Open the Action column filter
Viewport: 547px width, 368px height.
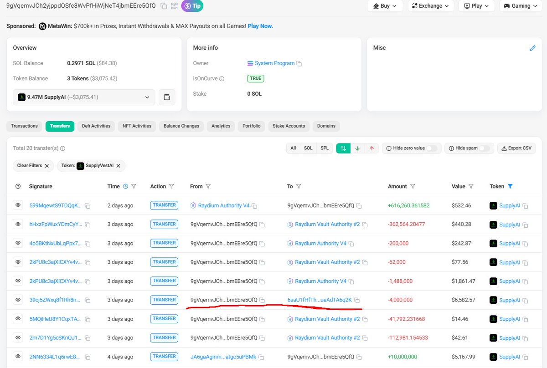pyautogui.click(x=172, y=186)
